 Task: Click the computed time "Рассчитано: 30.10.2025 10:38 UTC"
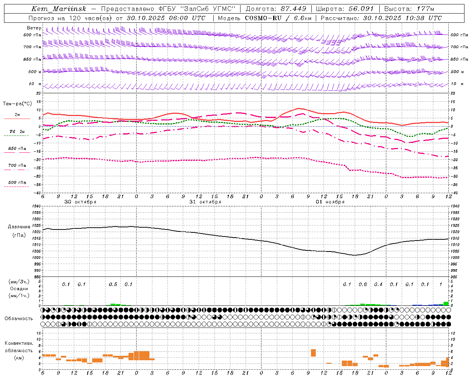tap(381, 18)
